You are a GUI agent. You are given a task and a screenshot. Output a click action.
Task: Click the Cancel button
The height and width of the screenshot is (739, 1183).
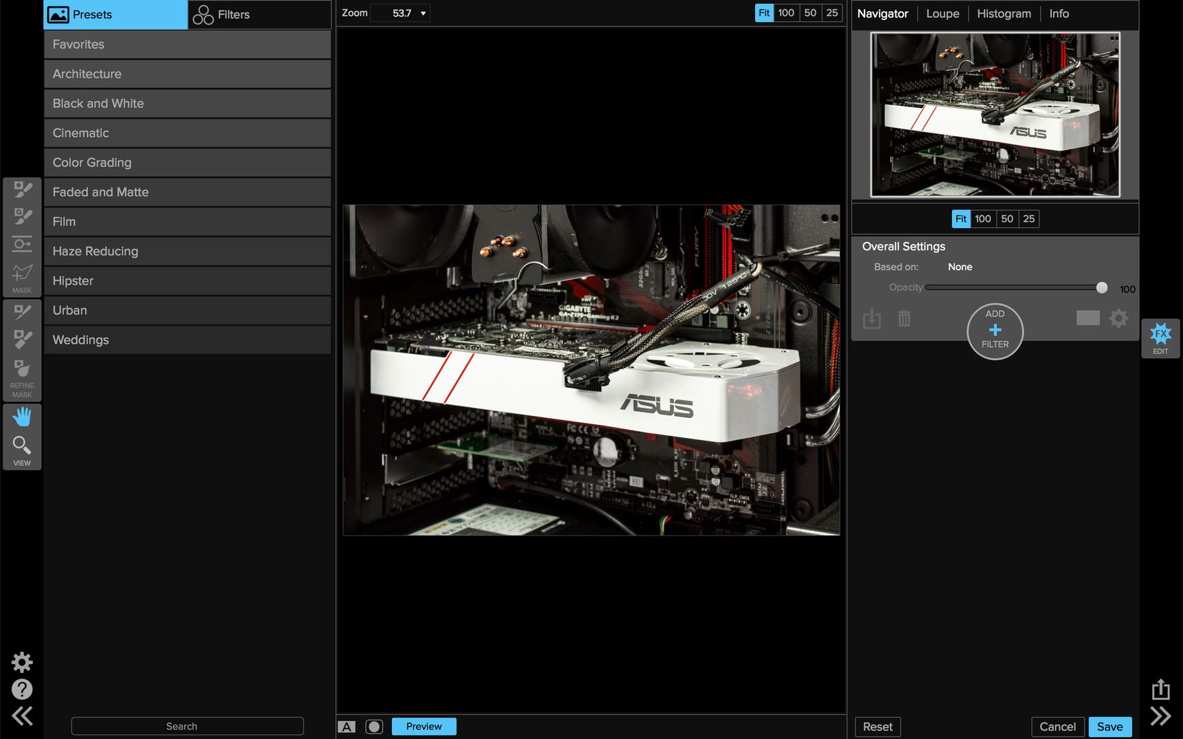coord(1057,727)
